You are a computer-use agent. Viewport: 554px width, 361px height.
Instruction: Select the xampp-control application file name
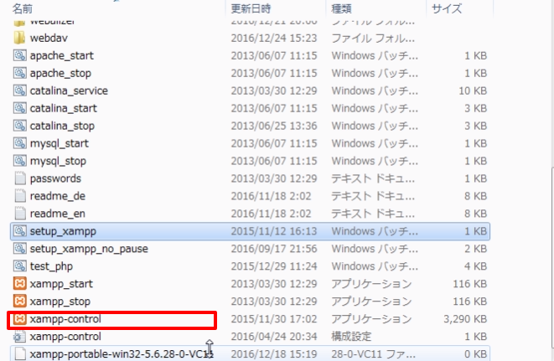65,319
